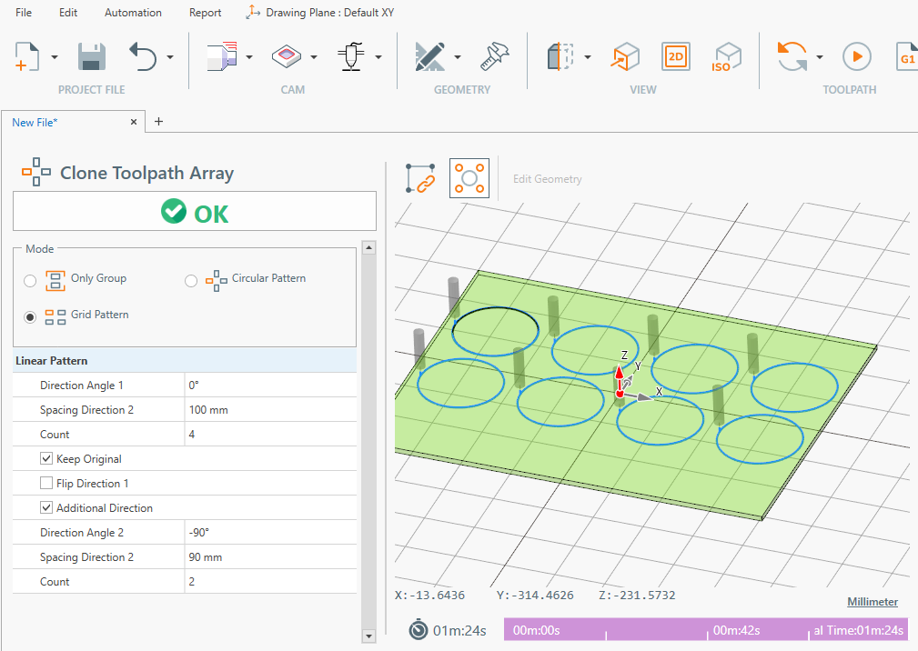Click the circular selection mode icon in the viewport
The image size is (918, 651).
tap(469, 178)
